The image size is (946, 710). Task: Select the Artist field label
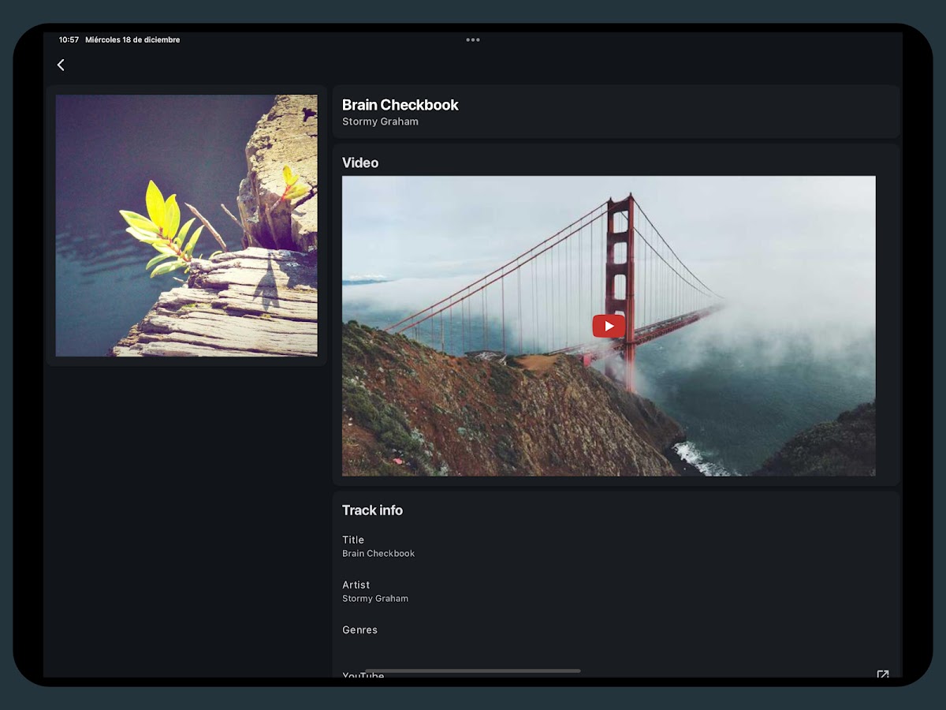[356, 585]
